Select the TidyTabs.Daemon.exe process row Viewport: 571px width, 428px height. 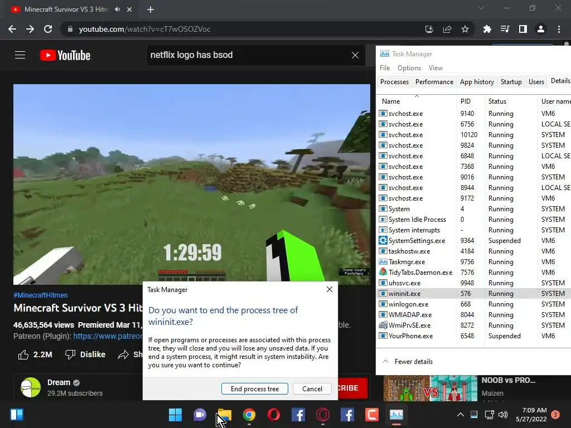click(473, 272)
